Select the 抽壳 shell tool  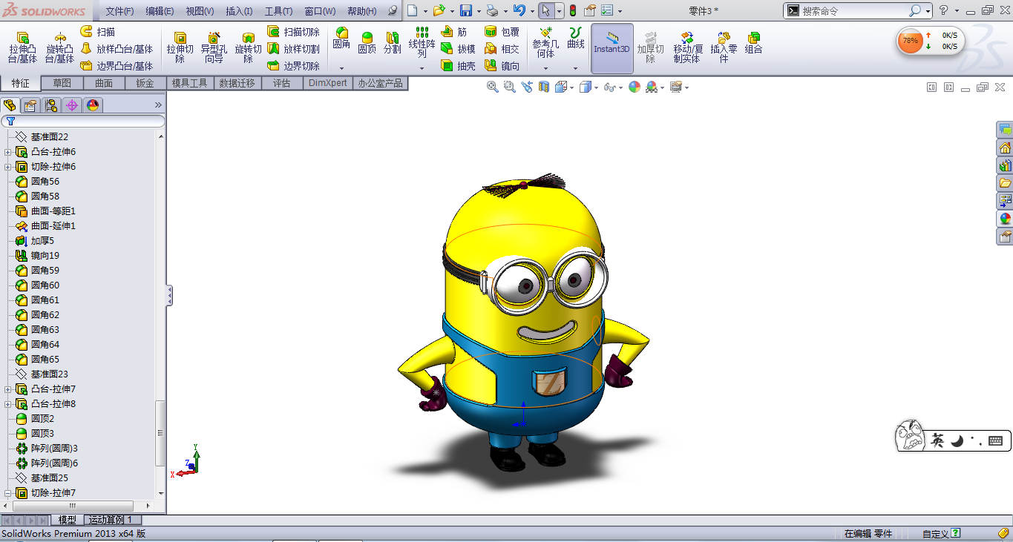[x=458, y=66]
